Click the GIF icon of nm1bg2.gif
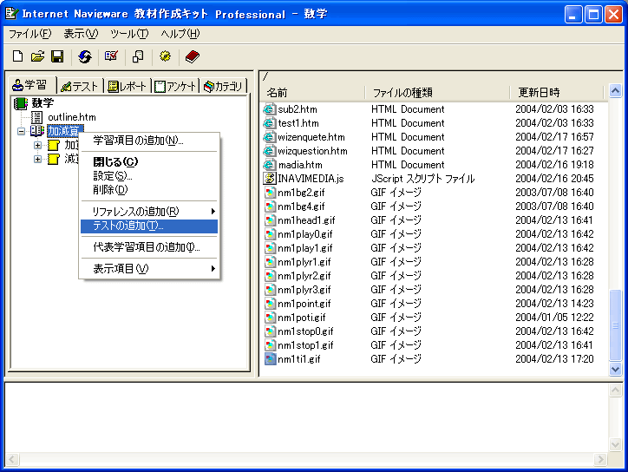Viewport: 628px width, 472px height. [x=270, y=193]
